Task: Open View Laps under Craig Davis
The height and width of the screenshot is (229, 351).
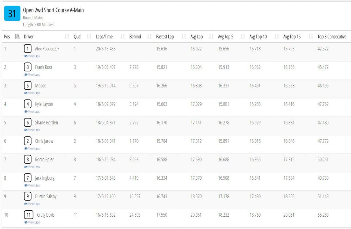Action: tap(32, 222)
